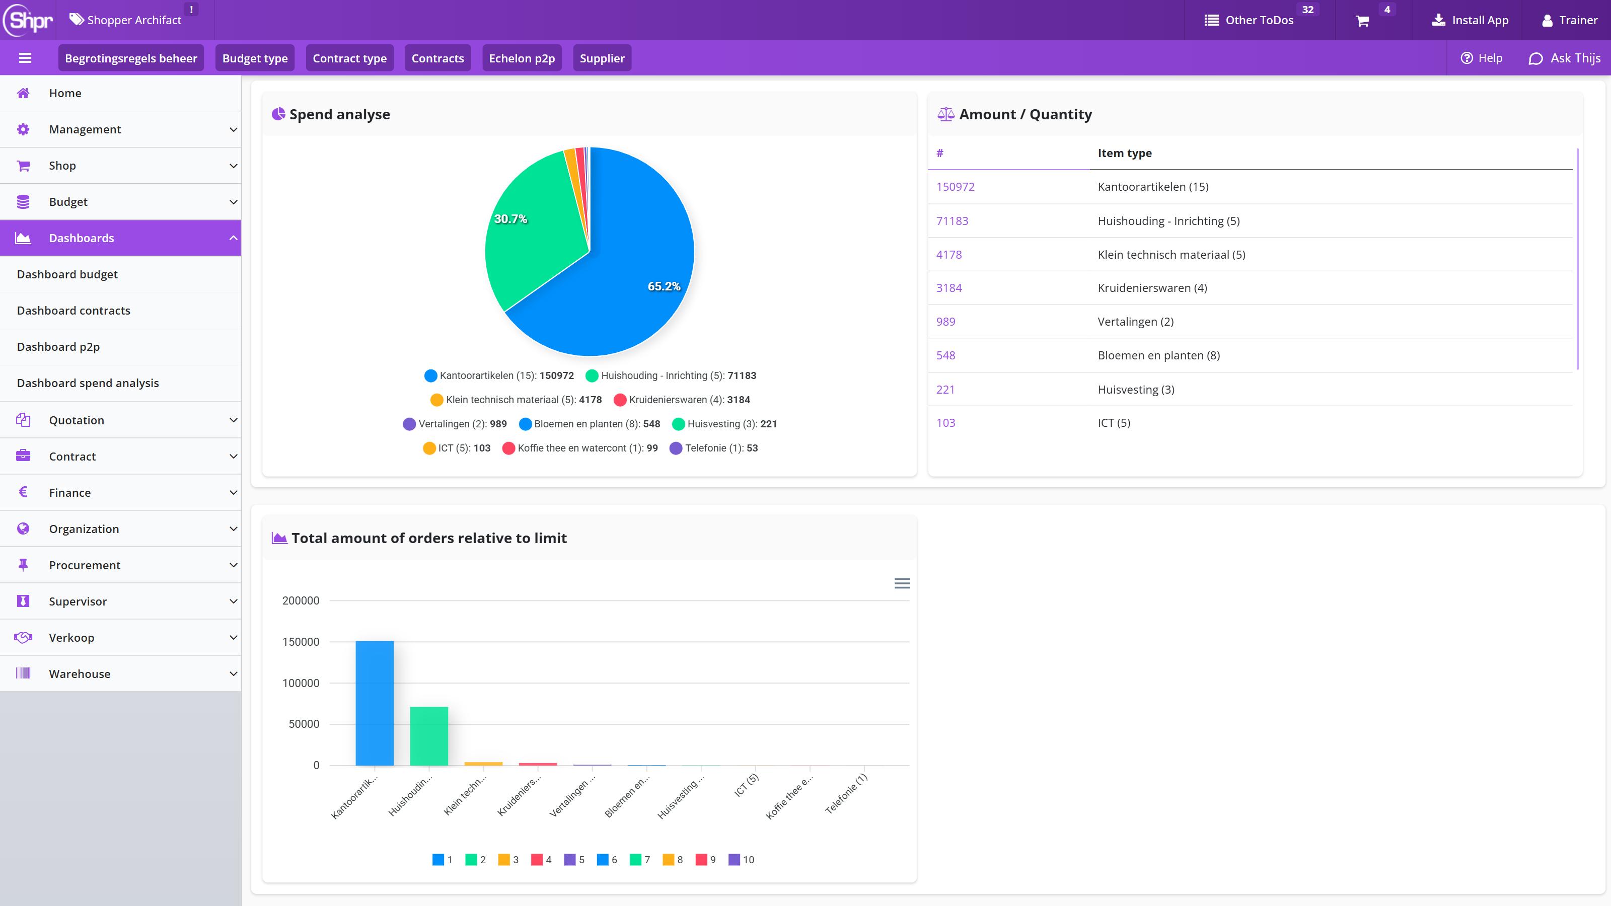Open Other ToDos list icon
Image resolution: width=1611 pixels, height=906 pixels.
(x=1211, y=20)
